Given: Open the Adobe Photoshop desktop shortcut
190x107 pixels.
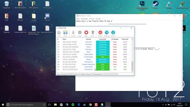Looking at the screenshot, I should pyautogui.click(x=142, y=5).
